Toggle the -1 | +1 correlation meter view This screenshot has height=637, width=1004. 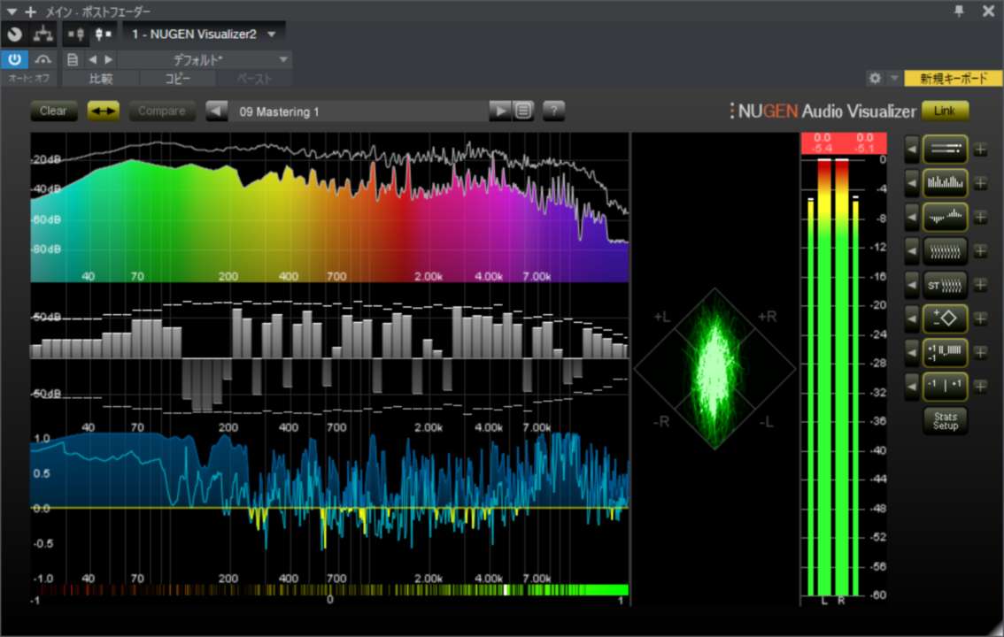point(945,386)
